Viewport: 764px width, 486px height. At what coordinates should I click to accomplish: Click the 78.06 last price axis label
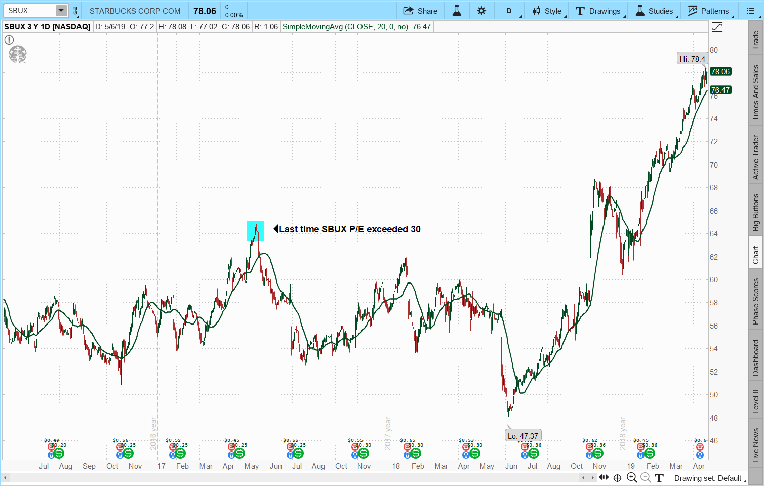720,71
